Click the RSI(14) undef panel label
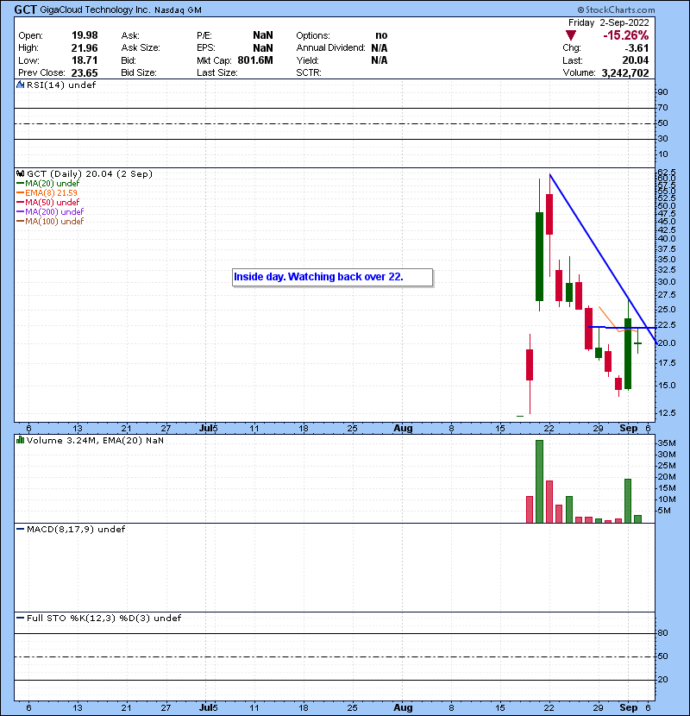The width and height of the screenshot is (690, 716). (x=61, y=85)
